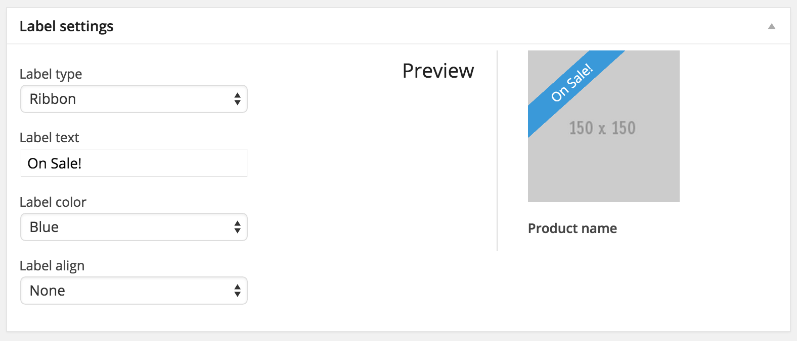Viewport: 797px width, 341px height.
Task: Collapse the Label settings panel triangle
Action: click(x=771, y=27)
